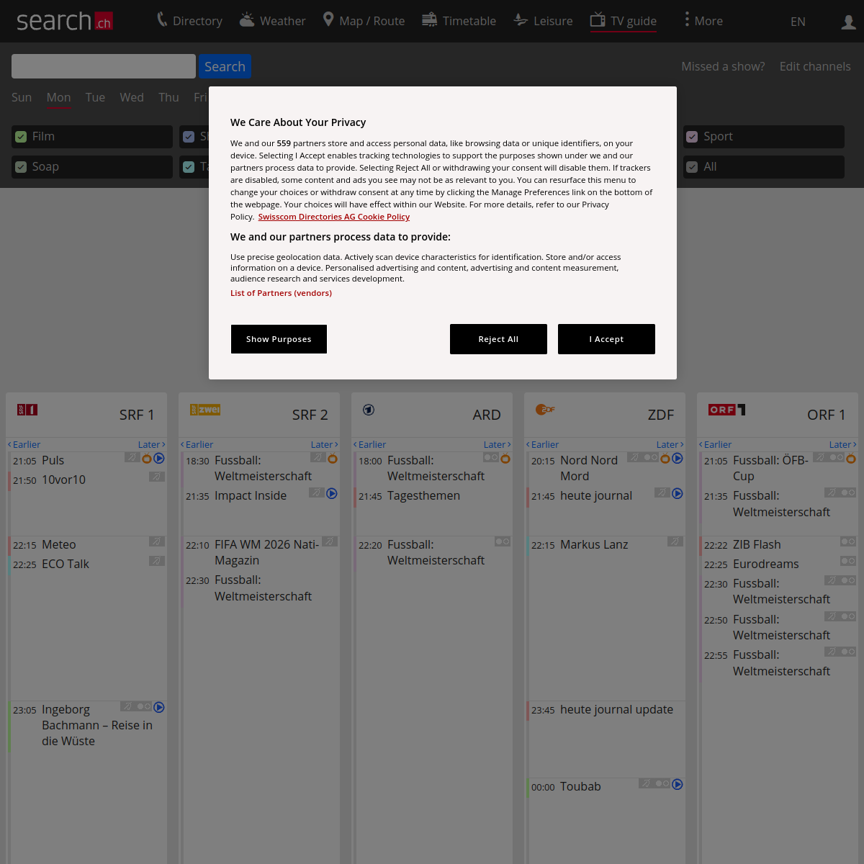Click live TV icon for Nord Nord Mord
This screenshot has width=864, height=864.
[665, 458]
